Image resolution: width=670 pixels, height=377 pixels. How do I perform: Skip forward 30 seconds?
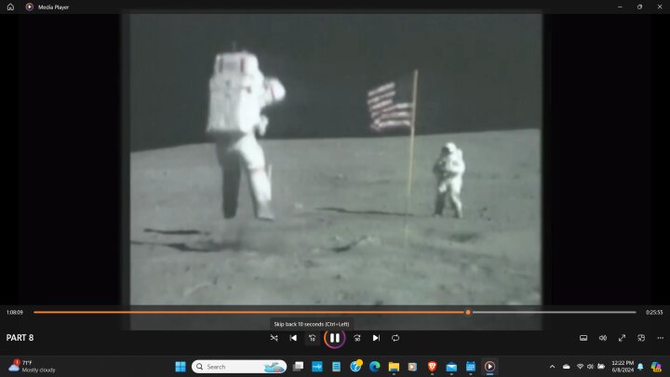[x=357, y=338]
